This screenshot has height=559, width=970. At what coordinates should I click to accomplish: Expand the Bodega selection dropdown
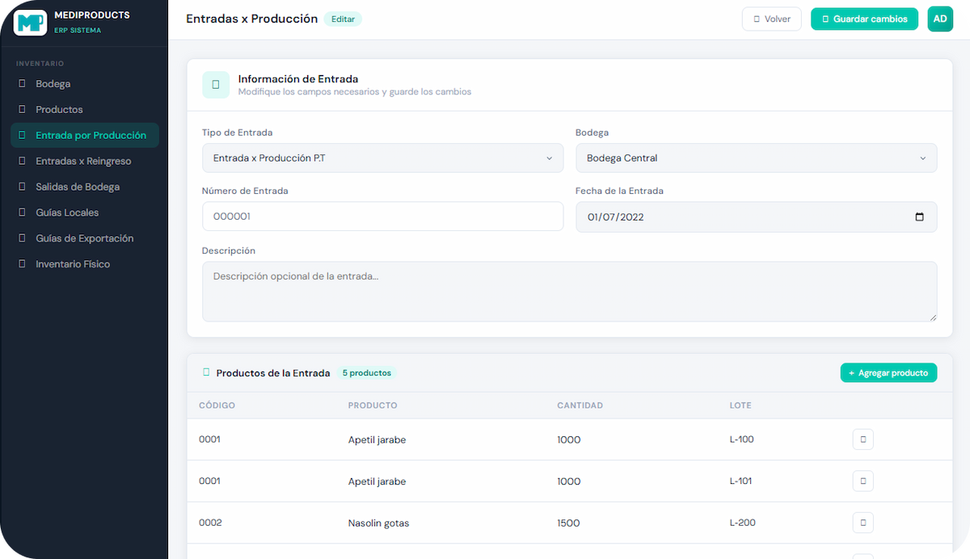point(756,158)
